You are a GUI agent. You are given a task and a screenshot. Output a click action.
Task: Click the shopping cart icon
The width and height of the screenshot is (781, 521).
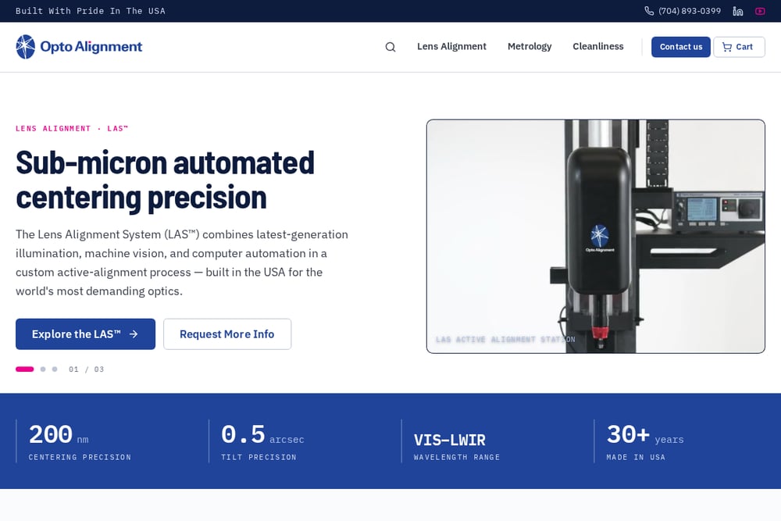tap(727, 47)
